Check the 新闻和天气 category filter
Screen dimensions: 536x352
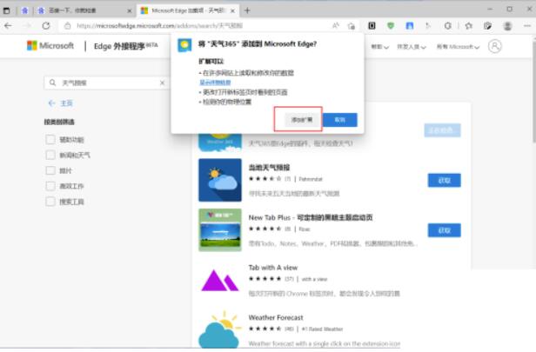[50, 155]
